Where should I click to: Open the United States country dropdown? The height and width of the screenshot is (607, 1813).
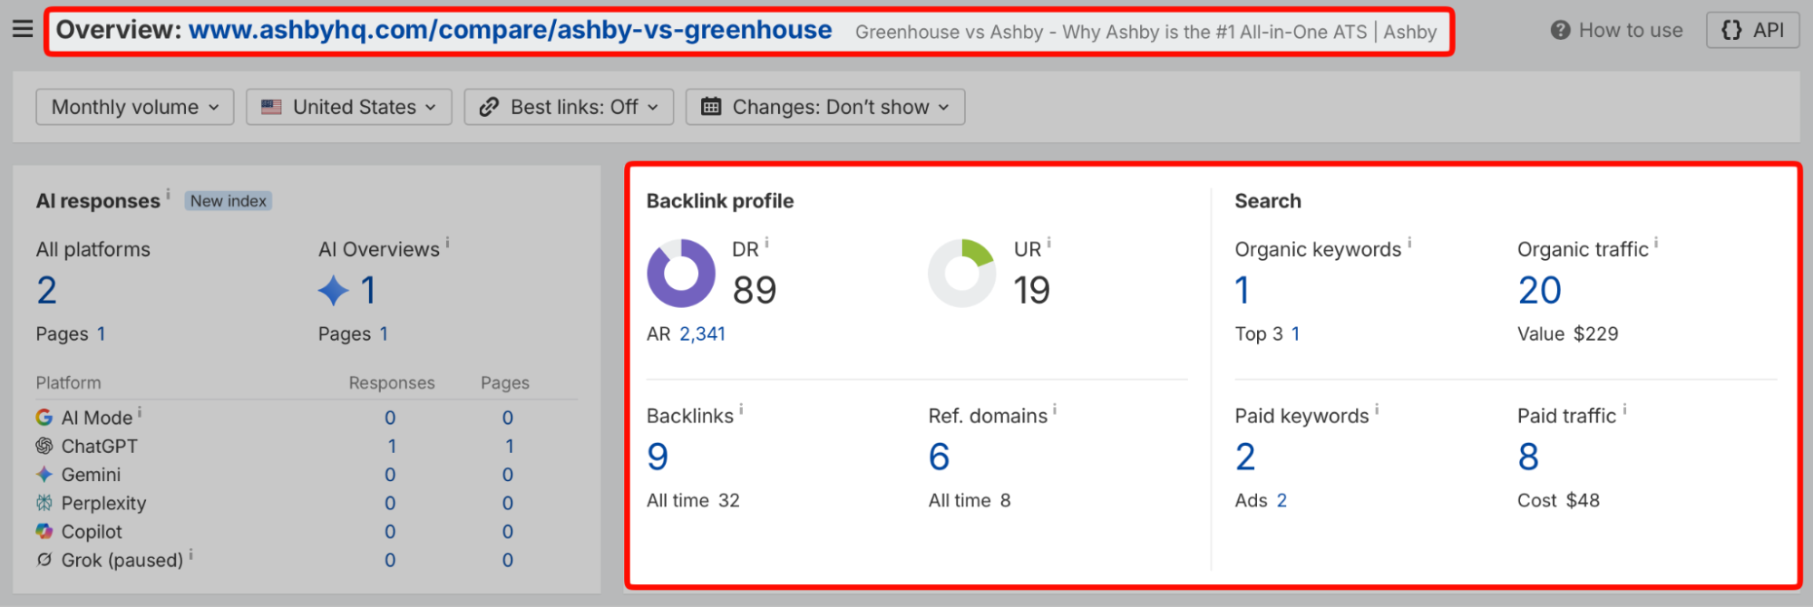click(349, 107)
